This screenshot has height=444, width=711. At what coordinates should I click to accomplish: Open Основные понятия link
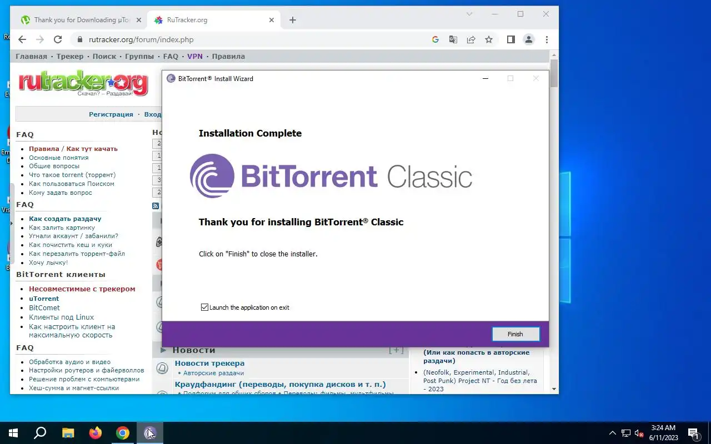tap(58, 158)
